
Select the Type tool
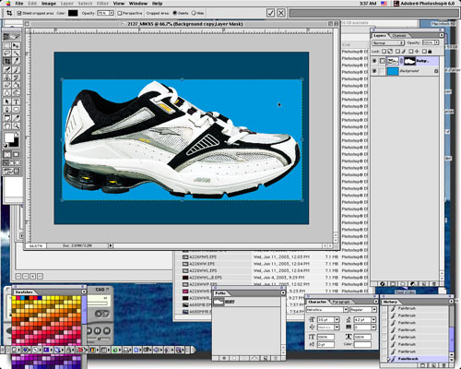[16, 101]
